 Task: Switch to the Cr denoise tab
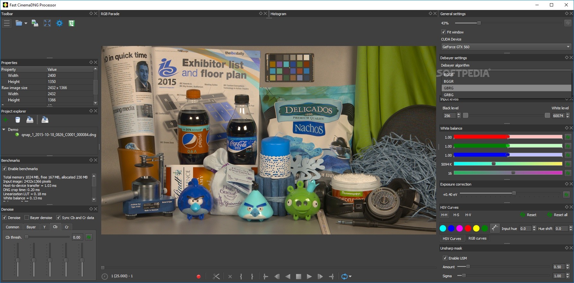(x=67, y=227)
